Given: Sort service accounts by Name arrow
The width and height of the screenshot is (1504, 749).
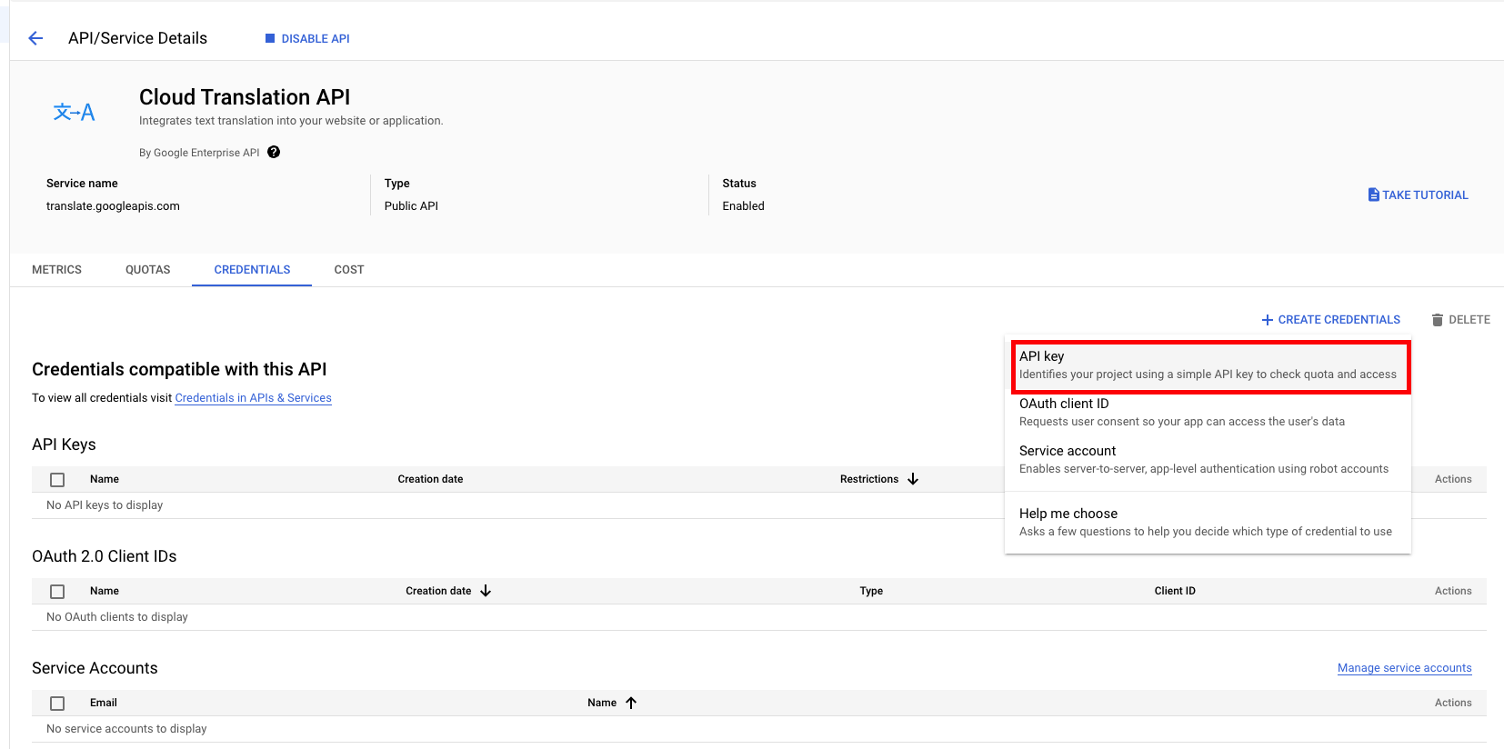Looking at the screenshot, I should point(631,703).
